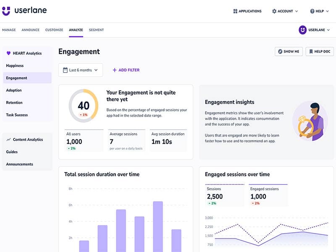Click the Show Me button

click(x=289, y=52)
